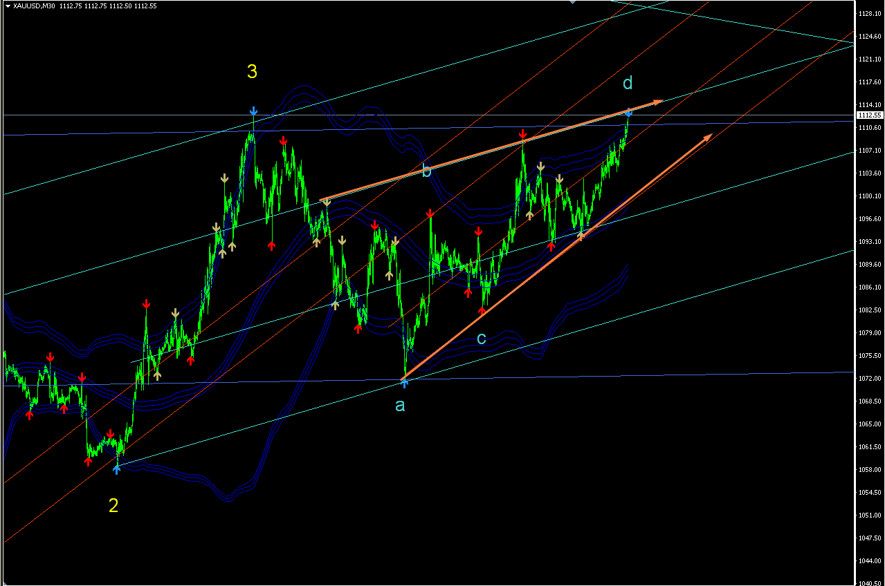This screenshot has height=586, width=885.
Task: Click price scale value 1054.50
Action: [869, 493]
